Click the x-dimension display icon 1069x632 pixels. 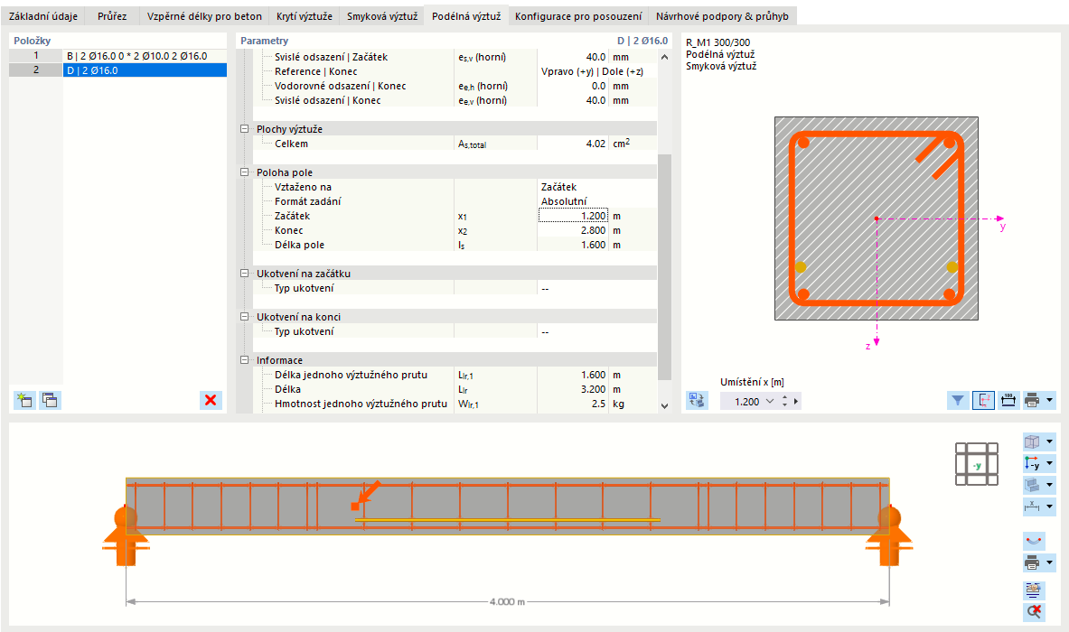[1032, 507]
